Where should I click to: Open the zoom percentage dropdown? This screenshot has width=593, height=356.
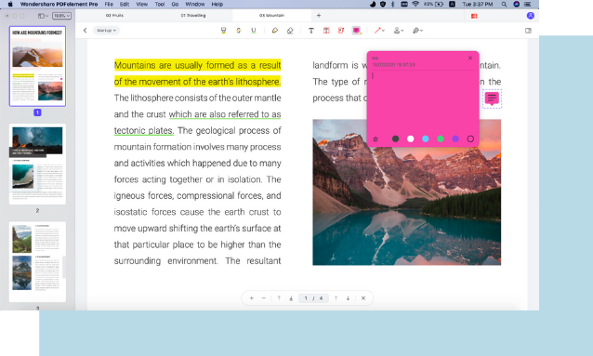click(x=61, y=16)
